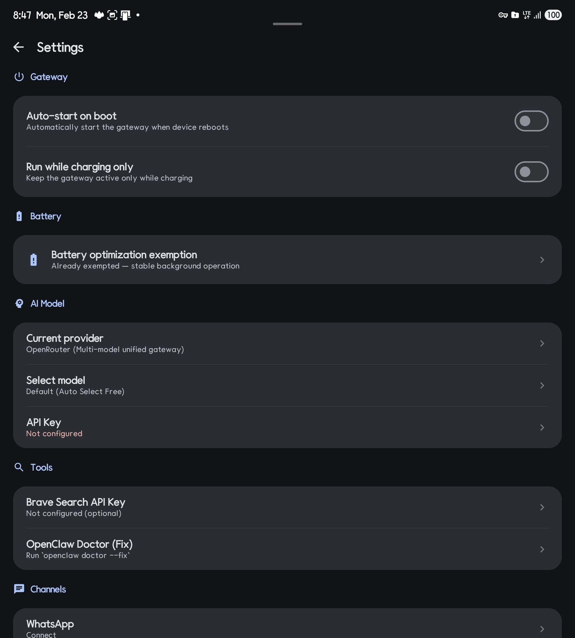This screenshot has width=575, height=638.
Task: Tap the screenshot notification icon
Action: coord(112,15)
